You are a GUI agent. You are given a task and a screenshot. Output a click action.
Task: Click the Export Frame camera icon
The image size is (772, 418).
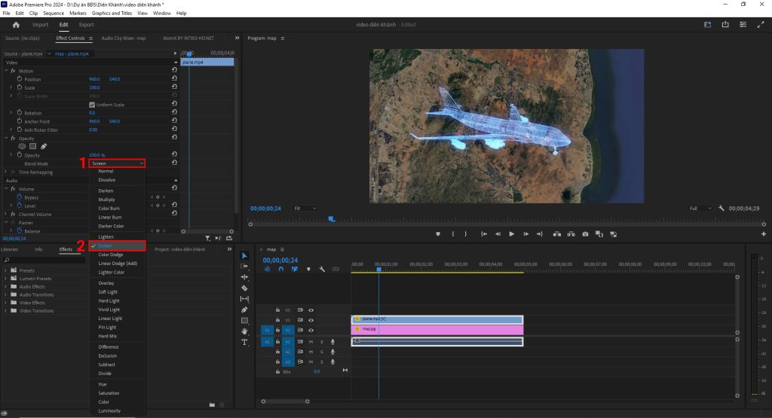point(585,234)
